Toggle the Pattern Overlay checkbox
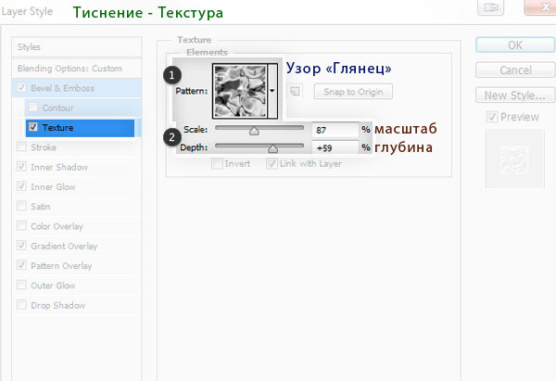556x381 pixels. coord(21,265)
